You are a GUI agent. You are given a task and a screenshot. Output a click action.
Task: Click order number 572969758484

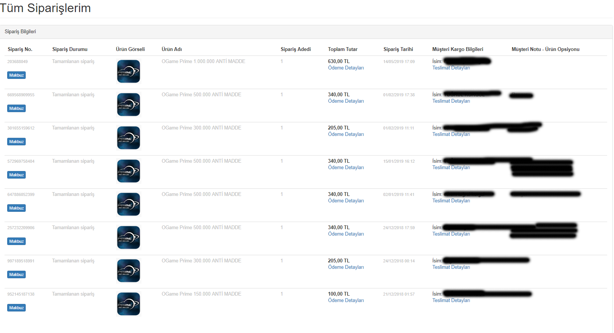tap(21, 161)
